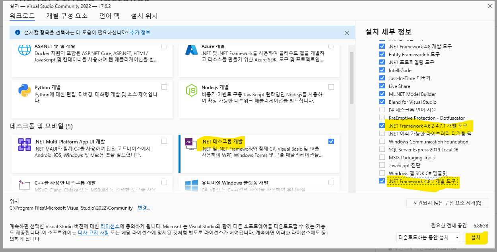Close the Visual Studio installer dialog
The image size is (497, 252).
coord(489,6)
